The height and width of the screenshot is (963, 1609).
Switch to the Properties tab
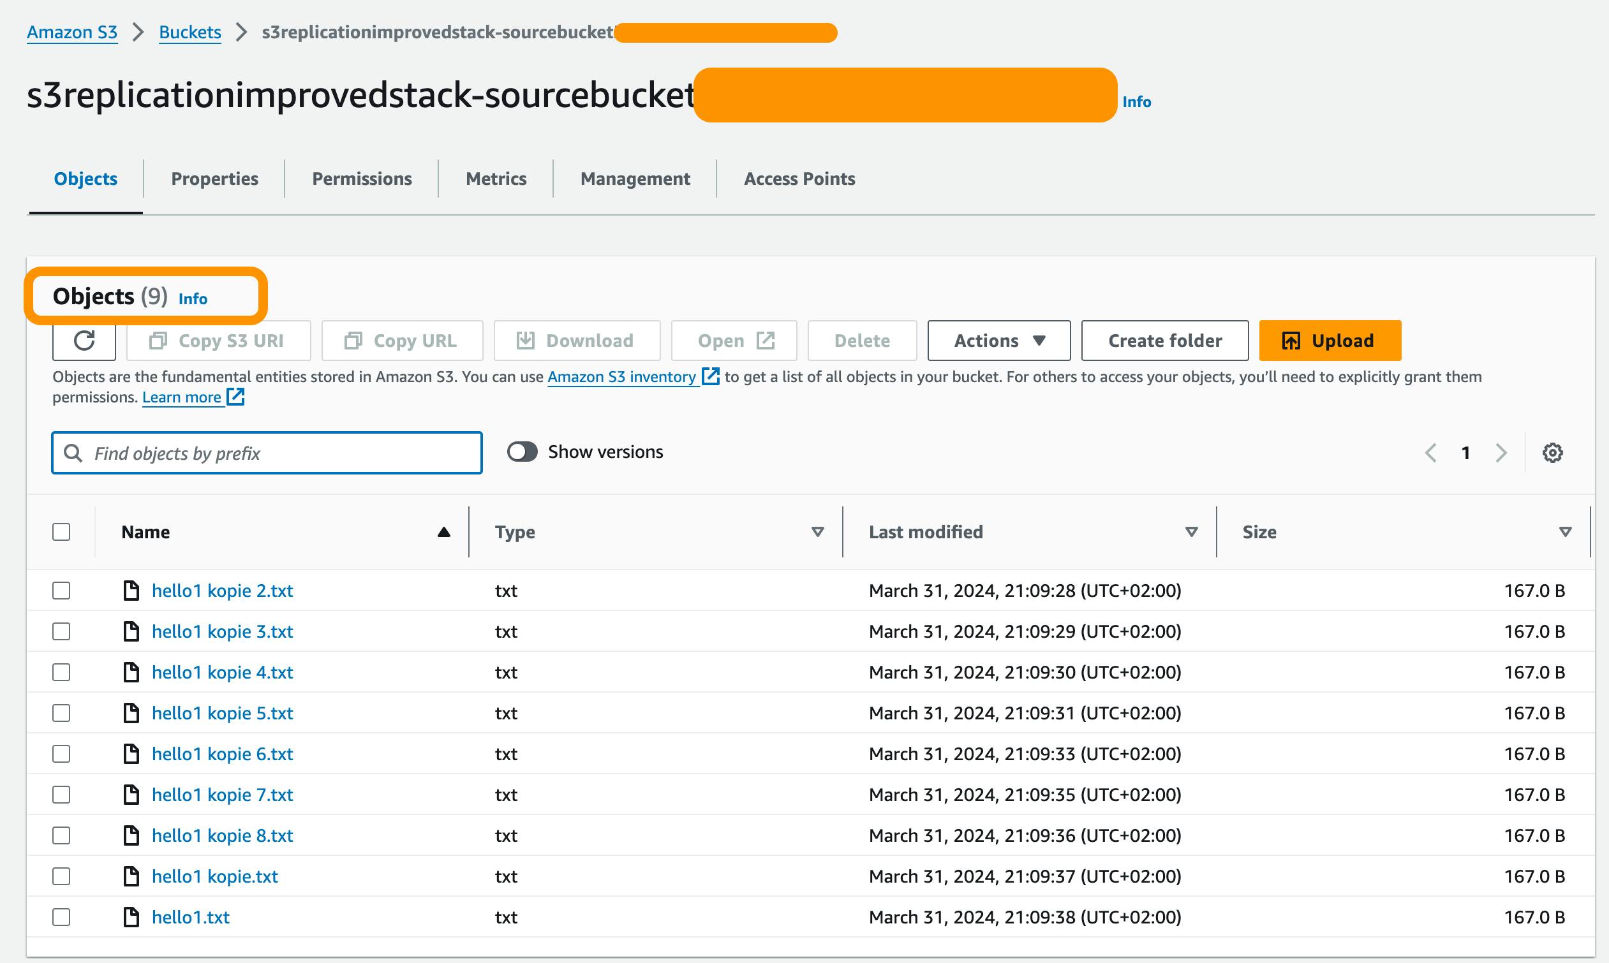click(214, 178)
